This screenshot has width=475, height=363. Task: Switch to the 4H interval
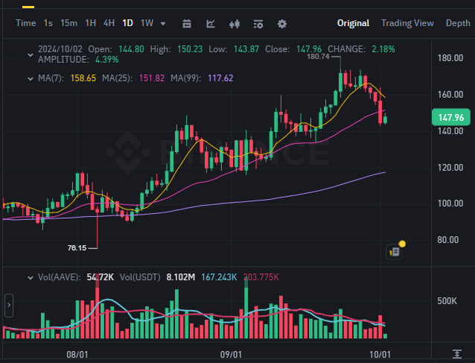109,23
